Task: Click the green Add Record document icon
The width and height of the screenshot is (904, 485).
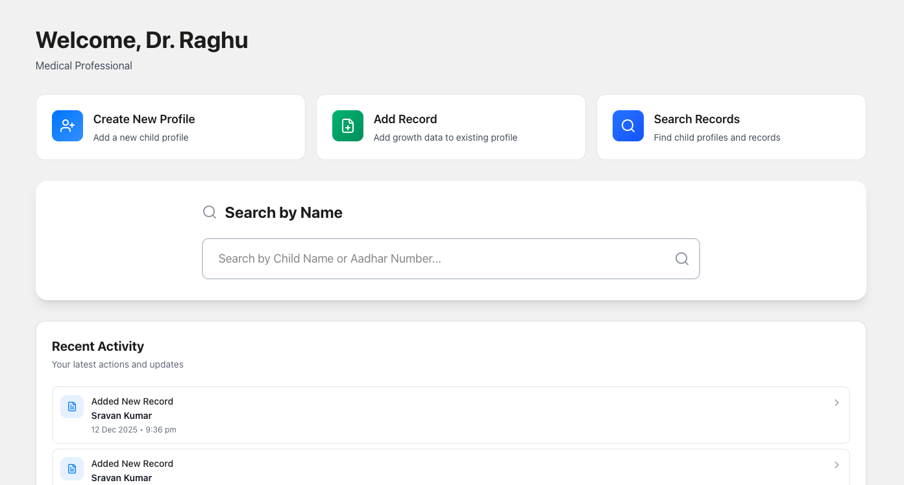Action: (348, 126)
